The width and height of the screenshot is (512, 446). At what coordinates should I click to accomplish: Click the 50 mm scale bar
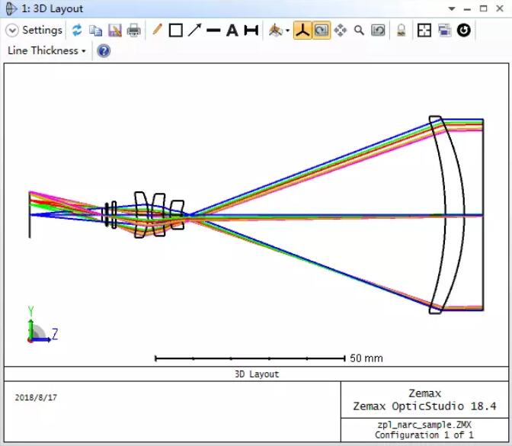(x=250, y=358)
